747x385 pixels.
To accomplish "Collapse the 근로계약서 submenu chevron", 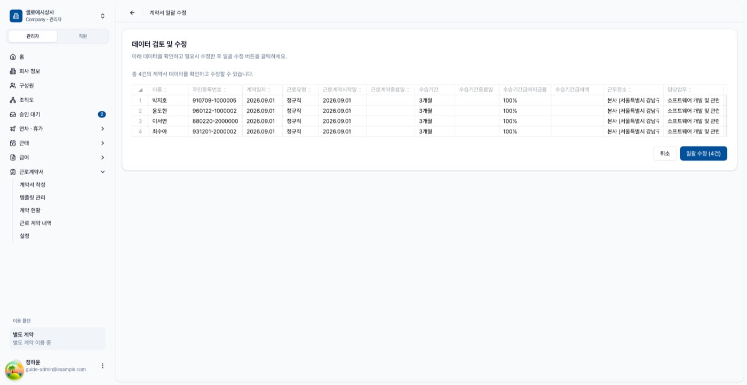I will pyautogui.click(x=102, y=171).
